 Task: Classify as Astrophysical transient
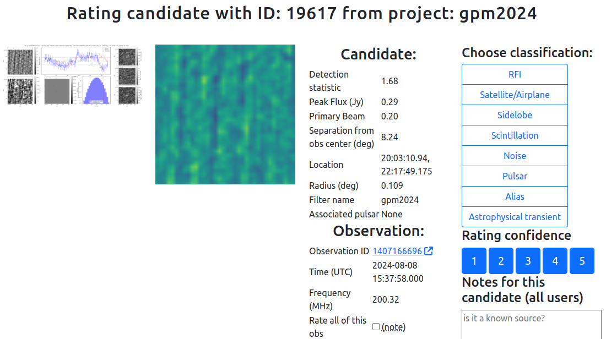(x=514, y=216)
